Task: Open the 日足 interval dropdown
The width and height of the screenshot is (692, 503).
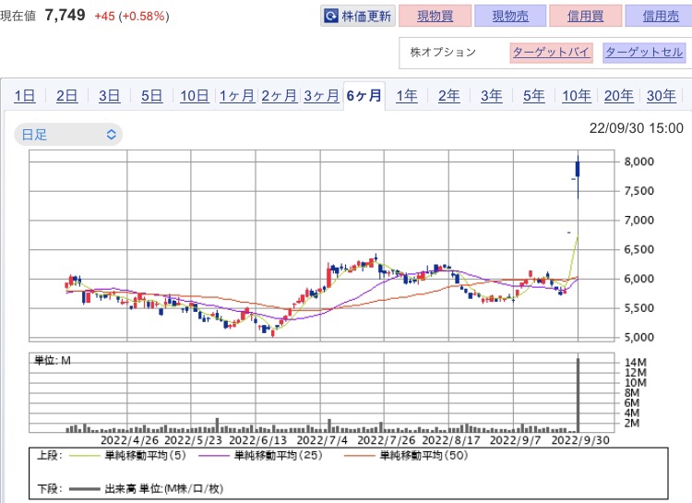Action: point(68,134)
